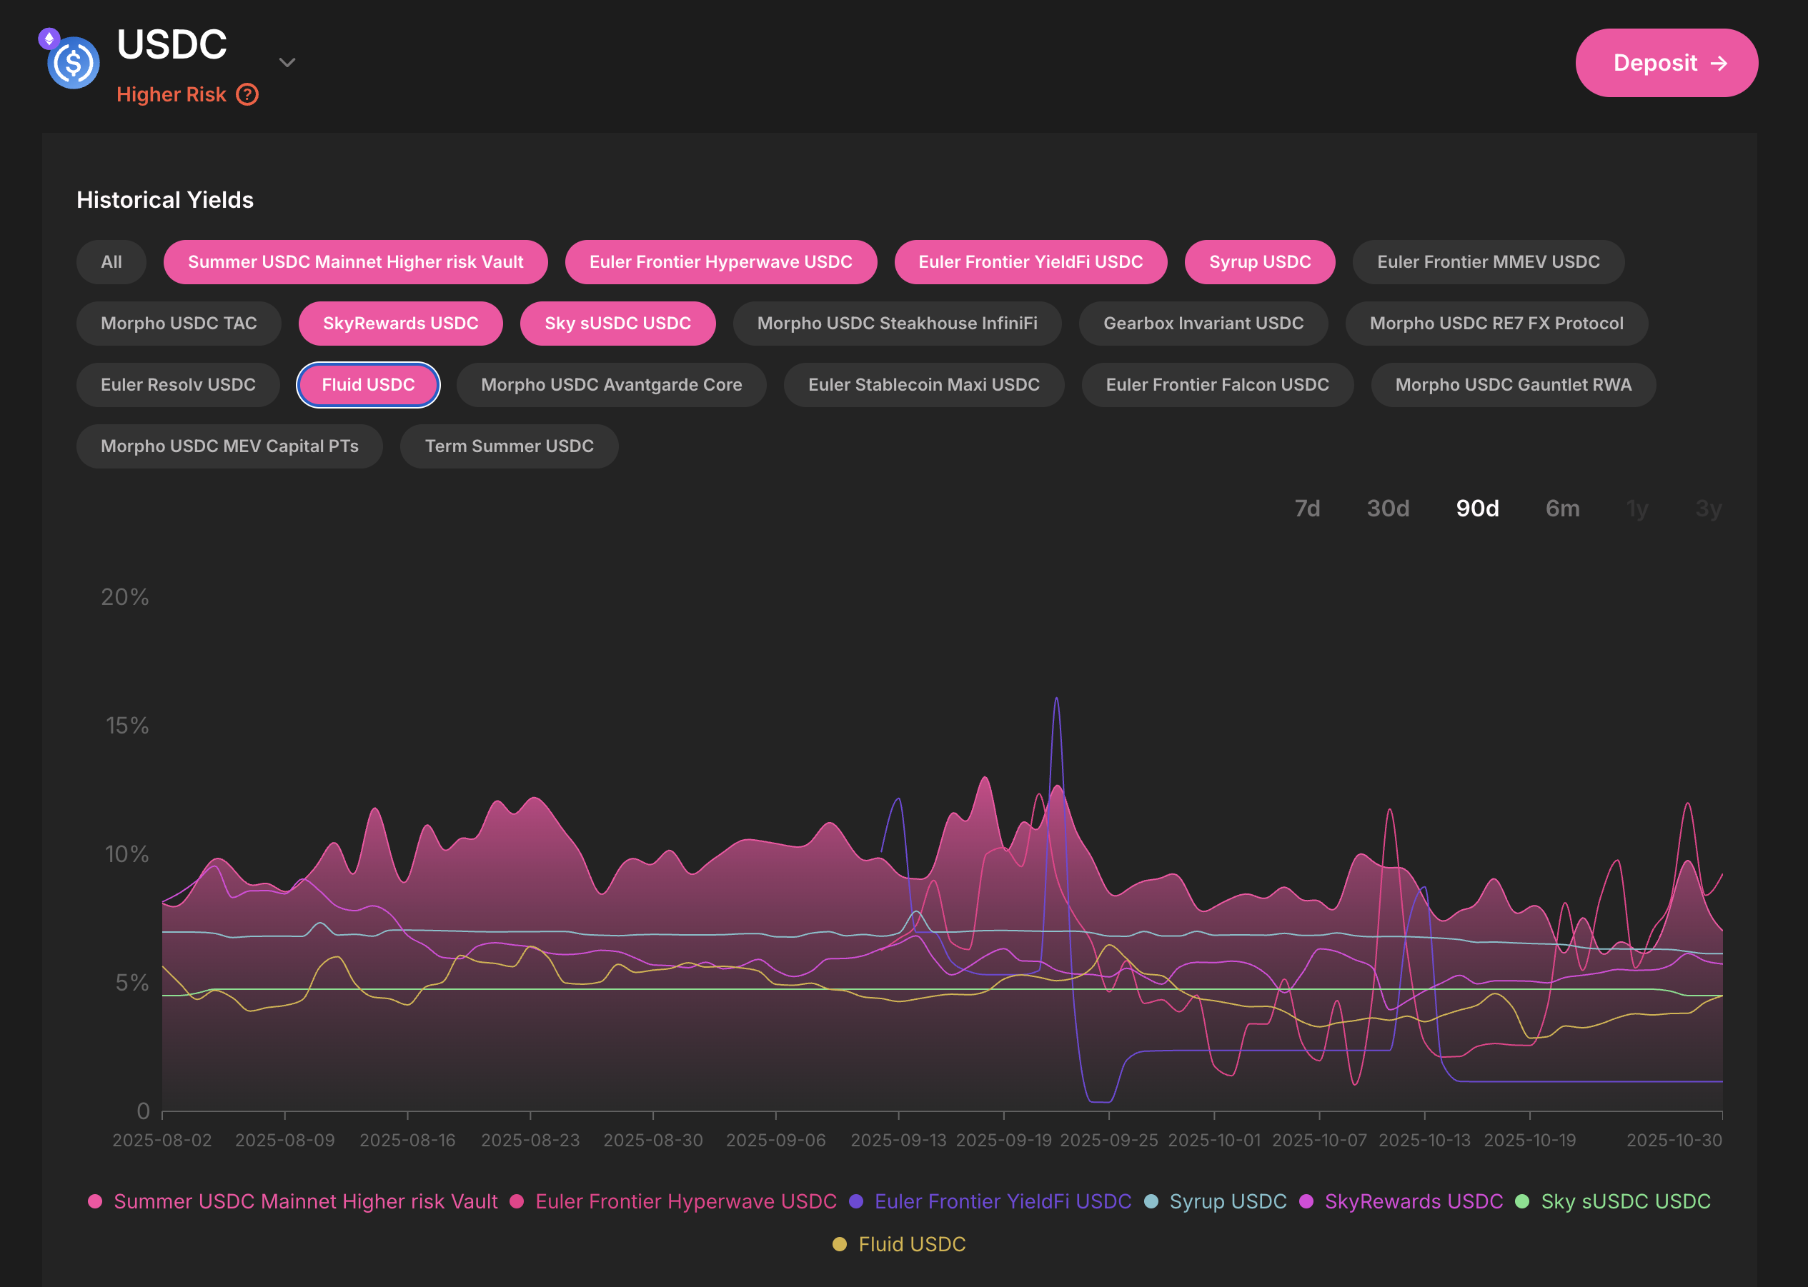The image size is (1808, 1287).
Task: Switch chart range to 7d
Action: pos(1307,509)
